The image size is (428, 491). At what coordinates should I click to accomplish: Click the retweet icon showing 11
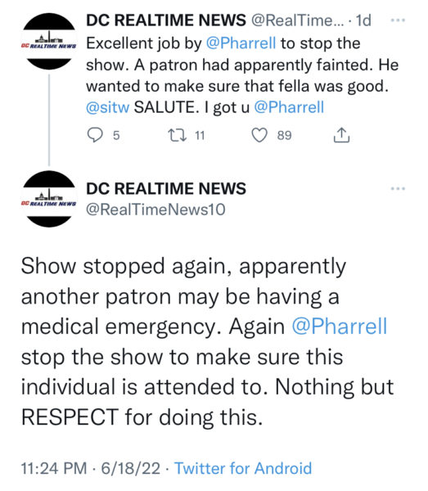click(178, 135)
